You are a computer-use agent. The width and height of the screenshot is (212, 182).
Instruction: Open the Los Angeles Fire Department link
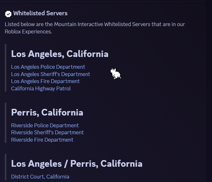[x=45, y=81]
